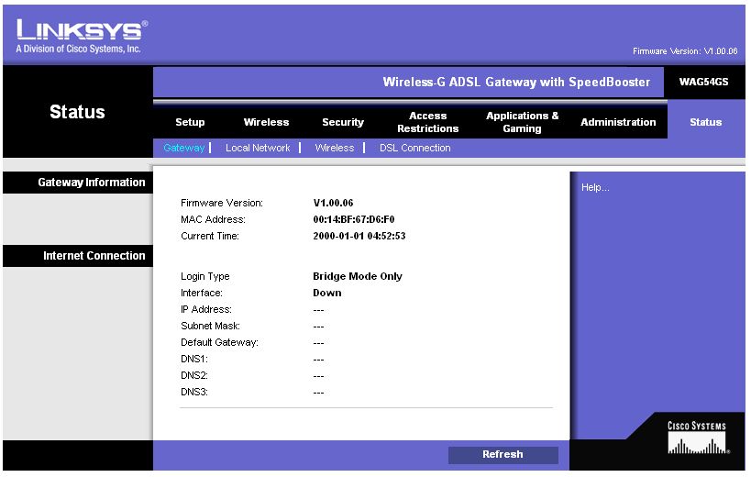Open the Wireless status sub-tab
This screenshot has height=477, width=751.
335,148
